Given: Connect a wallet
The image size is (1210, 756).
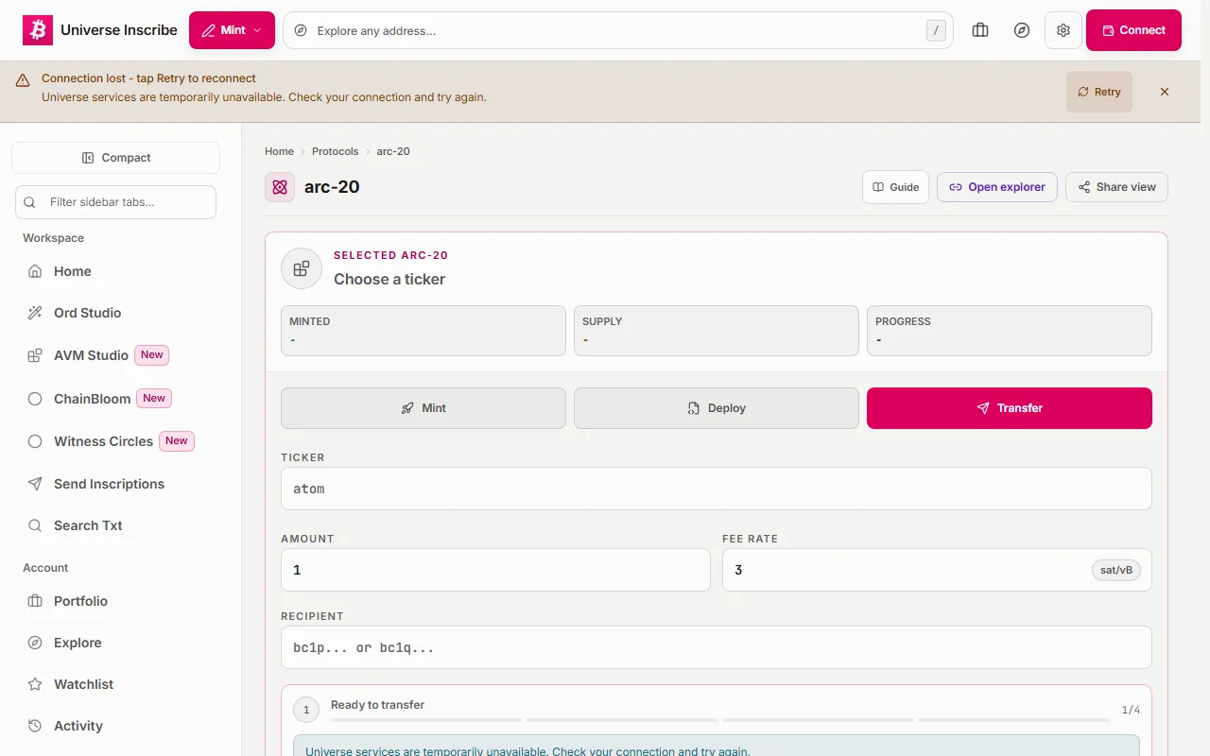Looking at the screenshot, I should (1133, 30).
